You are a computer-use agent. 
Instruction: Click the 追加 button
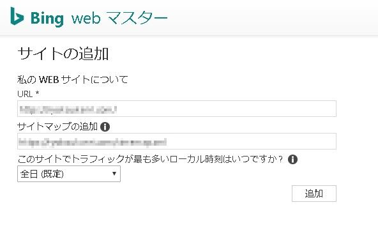point(314,194)
